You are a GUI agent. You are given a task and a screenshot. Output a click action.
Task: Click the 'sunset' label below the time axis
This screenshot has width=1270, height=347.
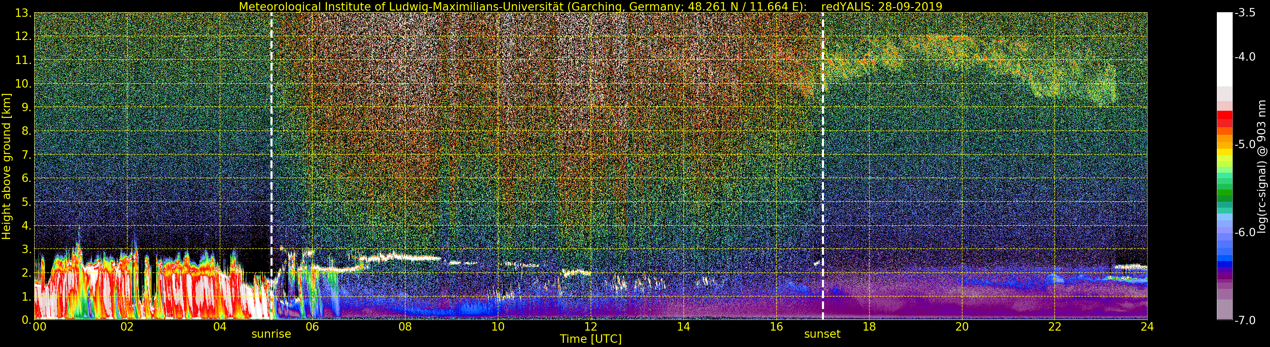(x=822, y=334)
